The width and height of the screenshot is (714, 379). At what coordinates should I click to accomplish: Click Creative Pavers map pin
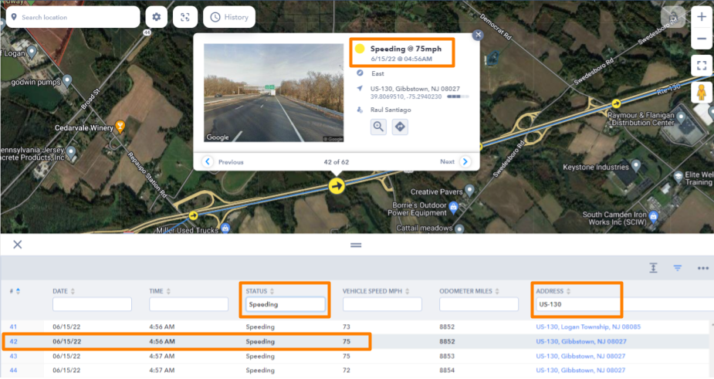[469, 190]
